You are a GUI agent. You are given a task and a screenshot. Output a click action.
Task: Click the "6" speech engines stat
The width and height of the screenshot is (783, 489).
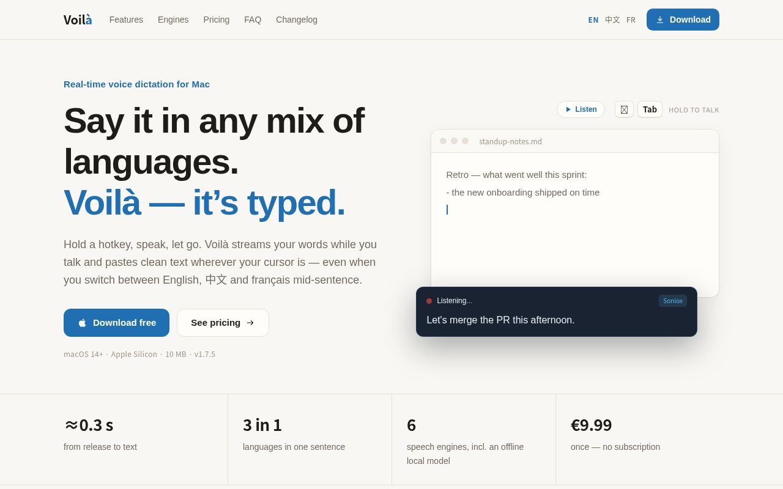click(x=411, y=425)
